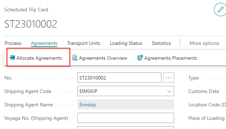Open the Eimskip shipping agent link
This screenshot has width=226, height=129.
[88, 105]
